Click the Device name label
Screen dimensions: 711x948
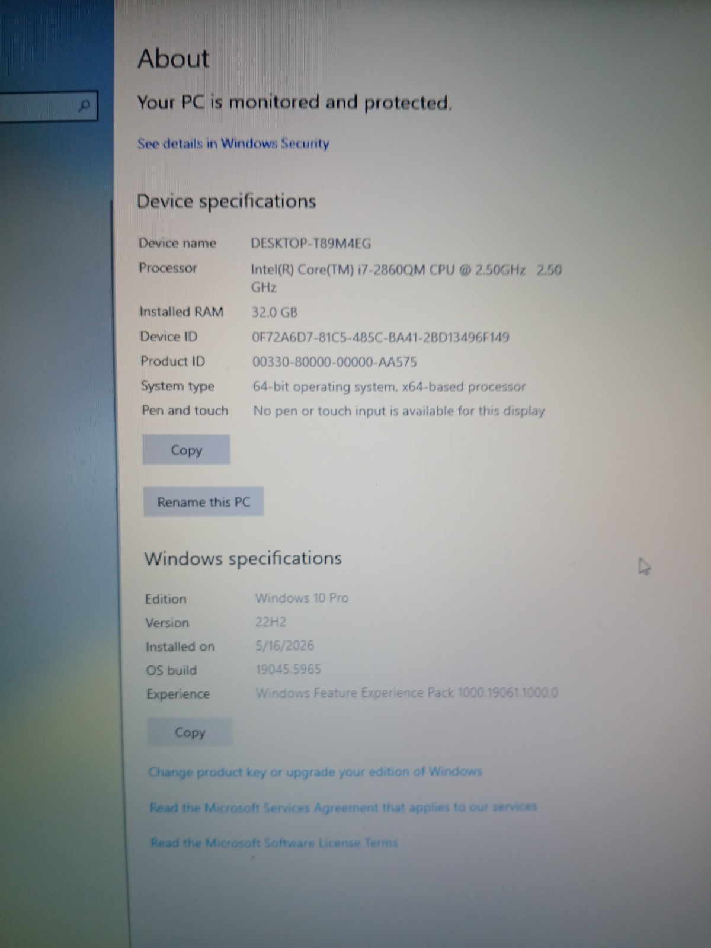[x=177, y=243]
